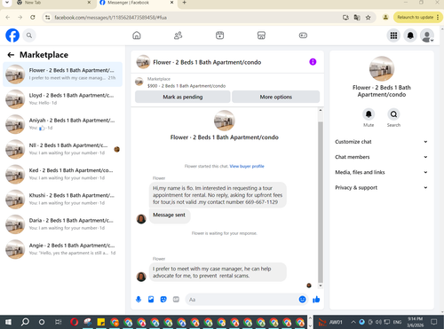Click the More options button

(276, 97)
